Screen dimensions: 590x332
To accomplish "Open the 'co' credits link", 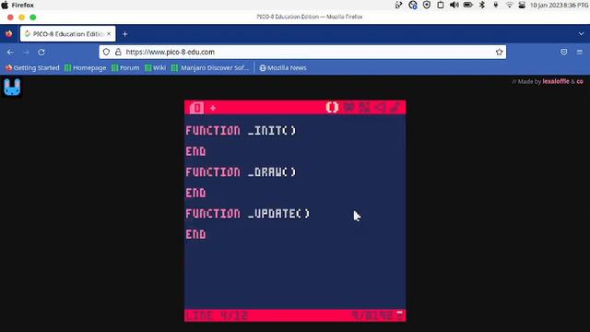I will [x=580, y=81].
